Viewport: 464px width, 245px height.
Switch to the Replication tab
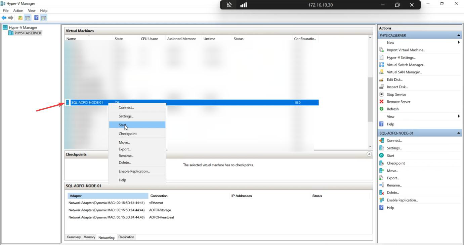click(x=126, y=237)
